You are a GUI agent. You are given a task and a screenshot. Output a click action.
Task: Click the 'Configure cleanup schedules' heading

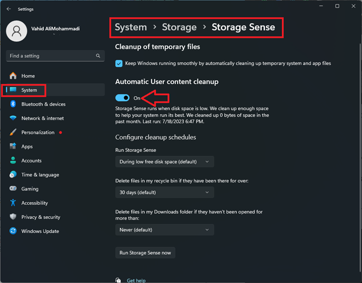(x=156, y=137)
